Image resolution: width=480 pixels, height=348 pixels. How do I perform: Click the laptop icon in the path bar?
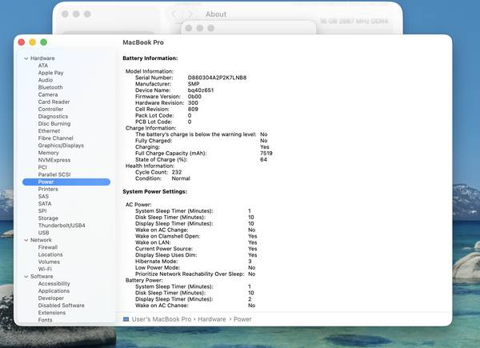(x=126, y=318)
